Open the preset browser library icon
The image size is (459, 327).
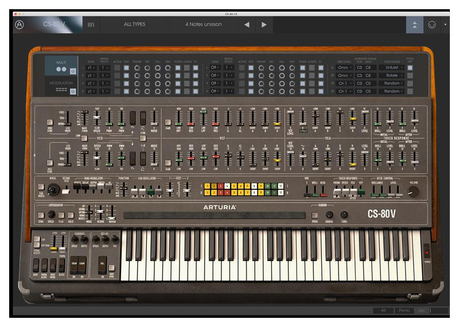click(x=91, y=25)
